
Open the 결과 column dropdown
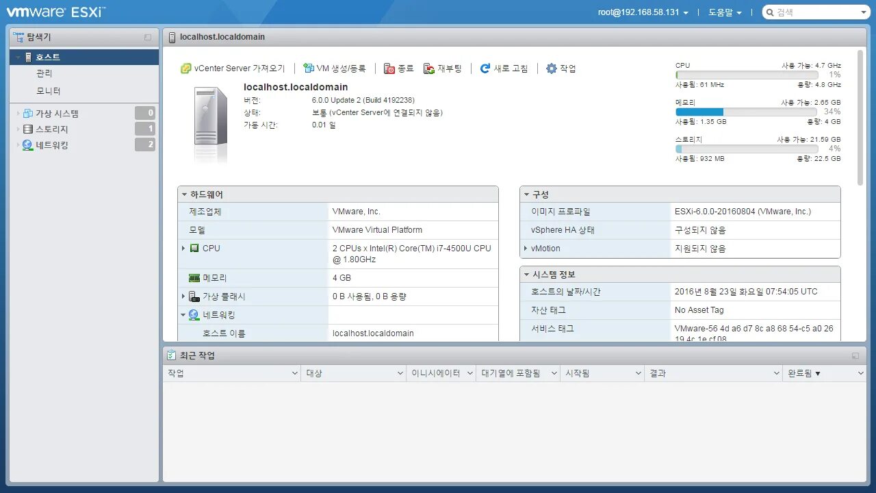(x=776, y=373)
